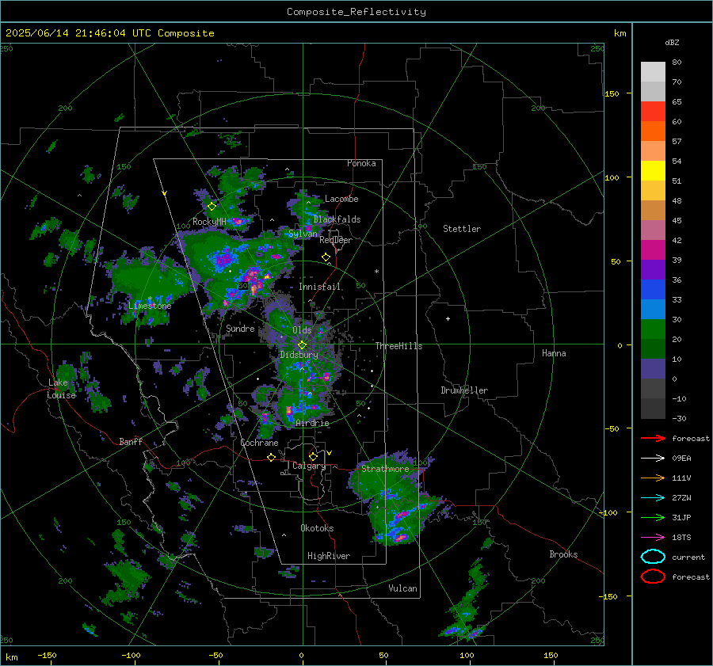
Task: Click the Stettler city label
Action: [462, 229]
